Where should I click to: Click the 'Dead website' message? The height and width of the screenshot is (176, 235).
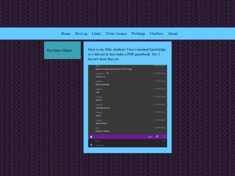[x=102, y=85]
